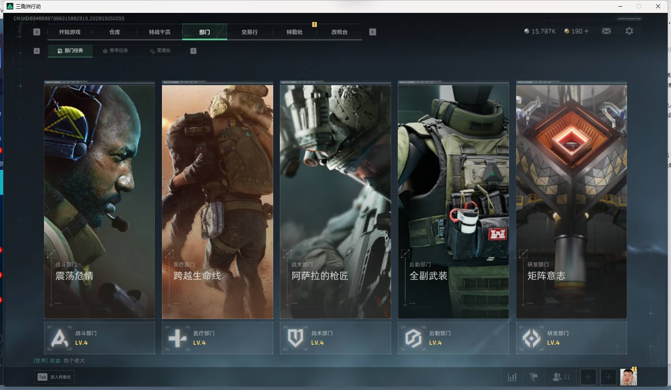Select the 军需处 sub-tab
Screen dimensions: 671x390
(160, 51)
